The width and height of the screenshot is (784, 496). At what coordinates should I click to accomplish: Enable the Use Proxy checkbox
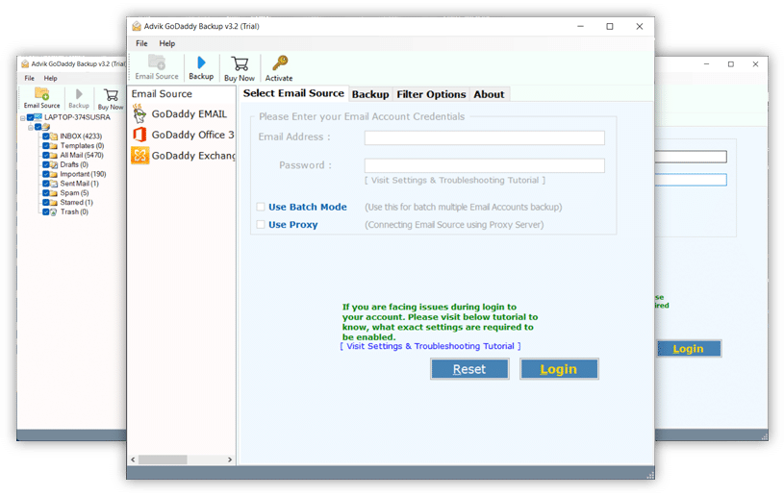pos(261,225)
